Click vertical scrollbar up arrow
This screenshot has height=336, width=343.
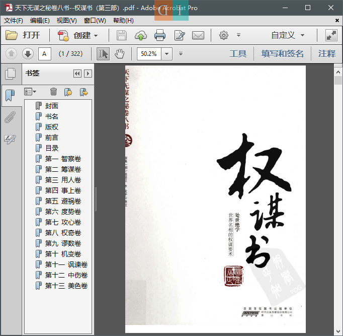pos(338,72)
